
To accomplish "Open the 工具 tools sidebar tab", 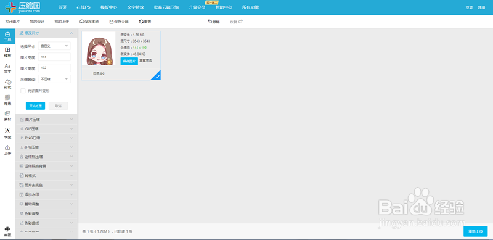I will click(7, 36).
